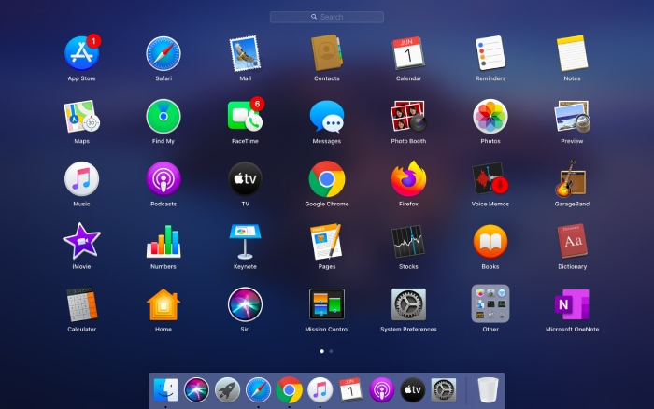
Task: Open the Messages app
Action: [327, 117]
